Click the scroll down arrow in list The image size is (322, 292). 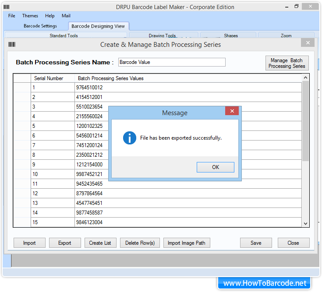click(306, 223)
